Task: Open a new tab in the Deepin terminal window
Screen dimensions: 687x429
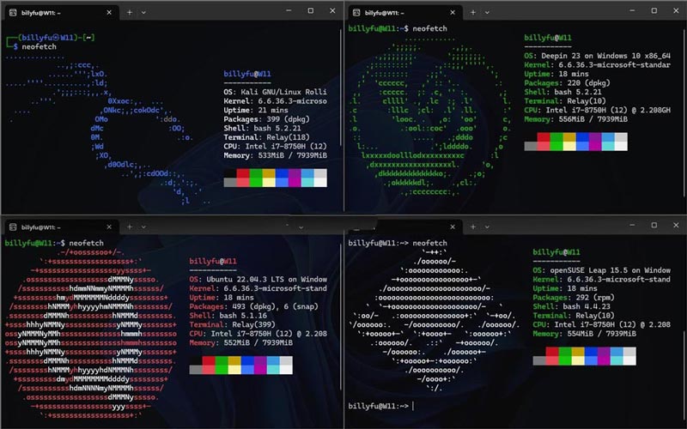Action: (473, 13)
